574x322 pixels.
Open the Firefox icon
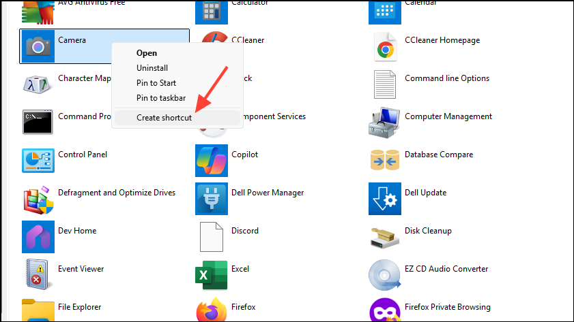pos(212,310)
